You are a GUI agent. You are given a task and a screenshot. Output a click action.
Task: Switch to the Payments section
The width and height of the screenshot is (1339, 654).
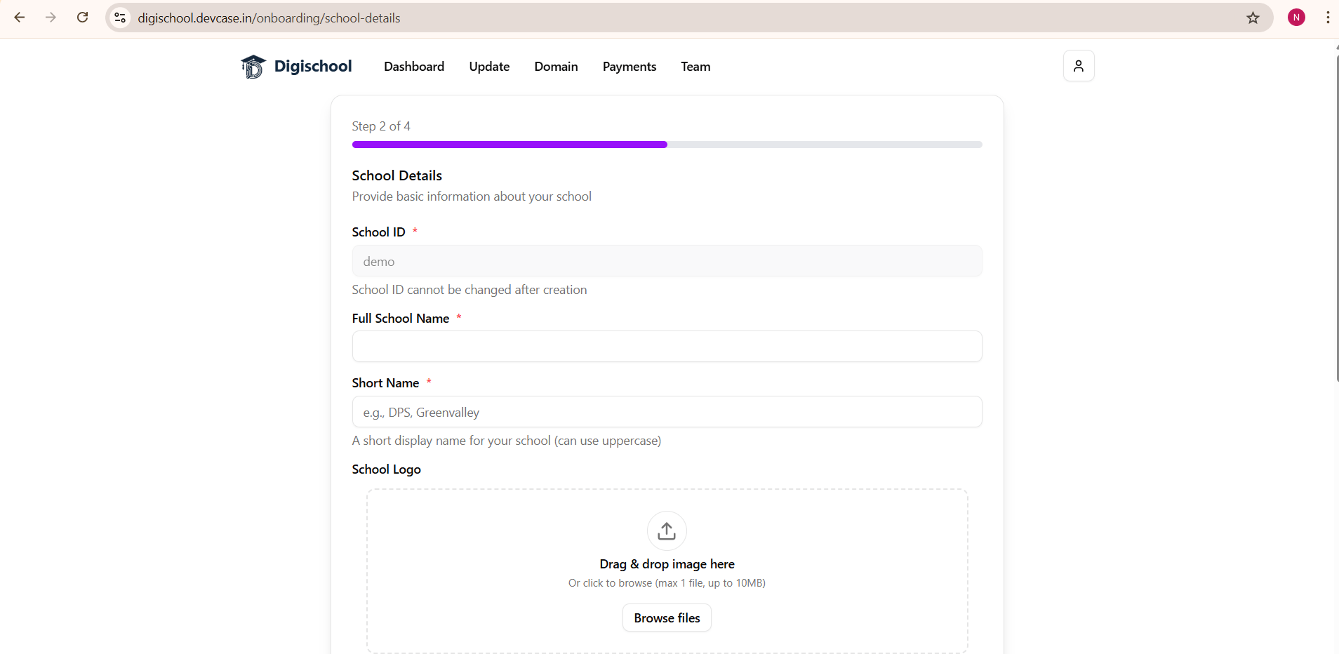pyautogui.click(x=629, y=67)
